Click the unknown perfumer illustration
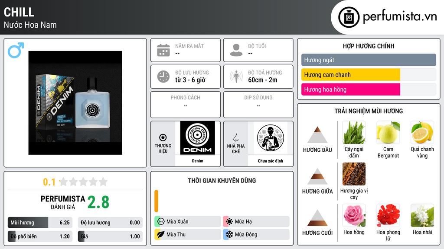444x249 pixels. pos(271,138)
